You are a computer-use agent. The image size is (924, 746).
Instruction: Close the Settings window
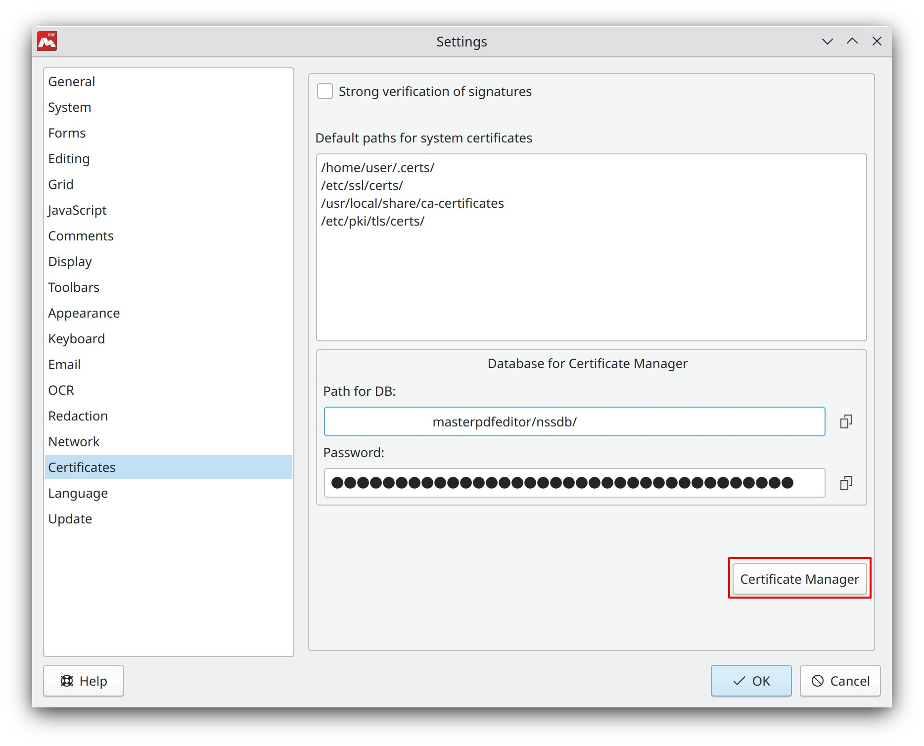[877, 42]
